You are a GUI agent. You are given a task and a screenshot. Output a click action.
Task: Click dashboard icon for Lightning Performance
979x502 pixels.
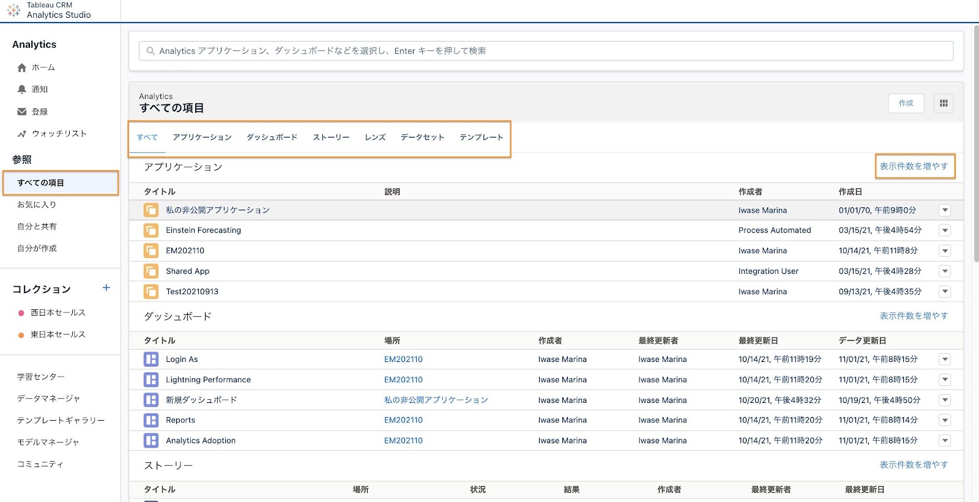(x=151, y=380)
